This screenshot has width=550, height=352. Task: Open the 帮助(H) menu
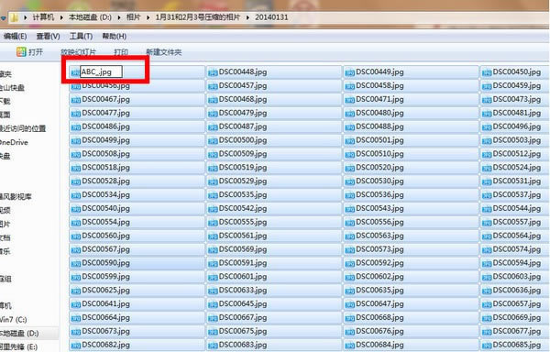click(x=115, y=36)
